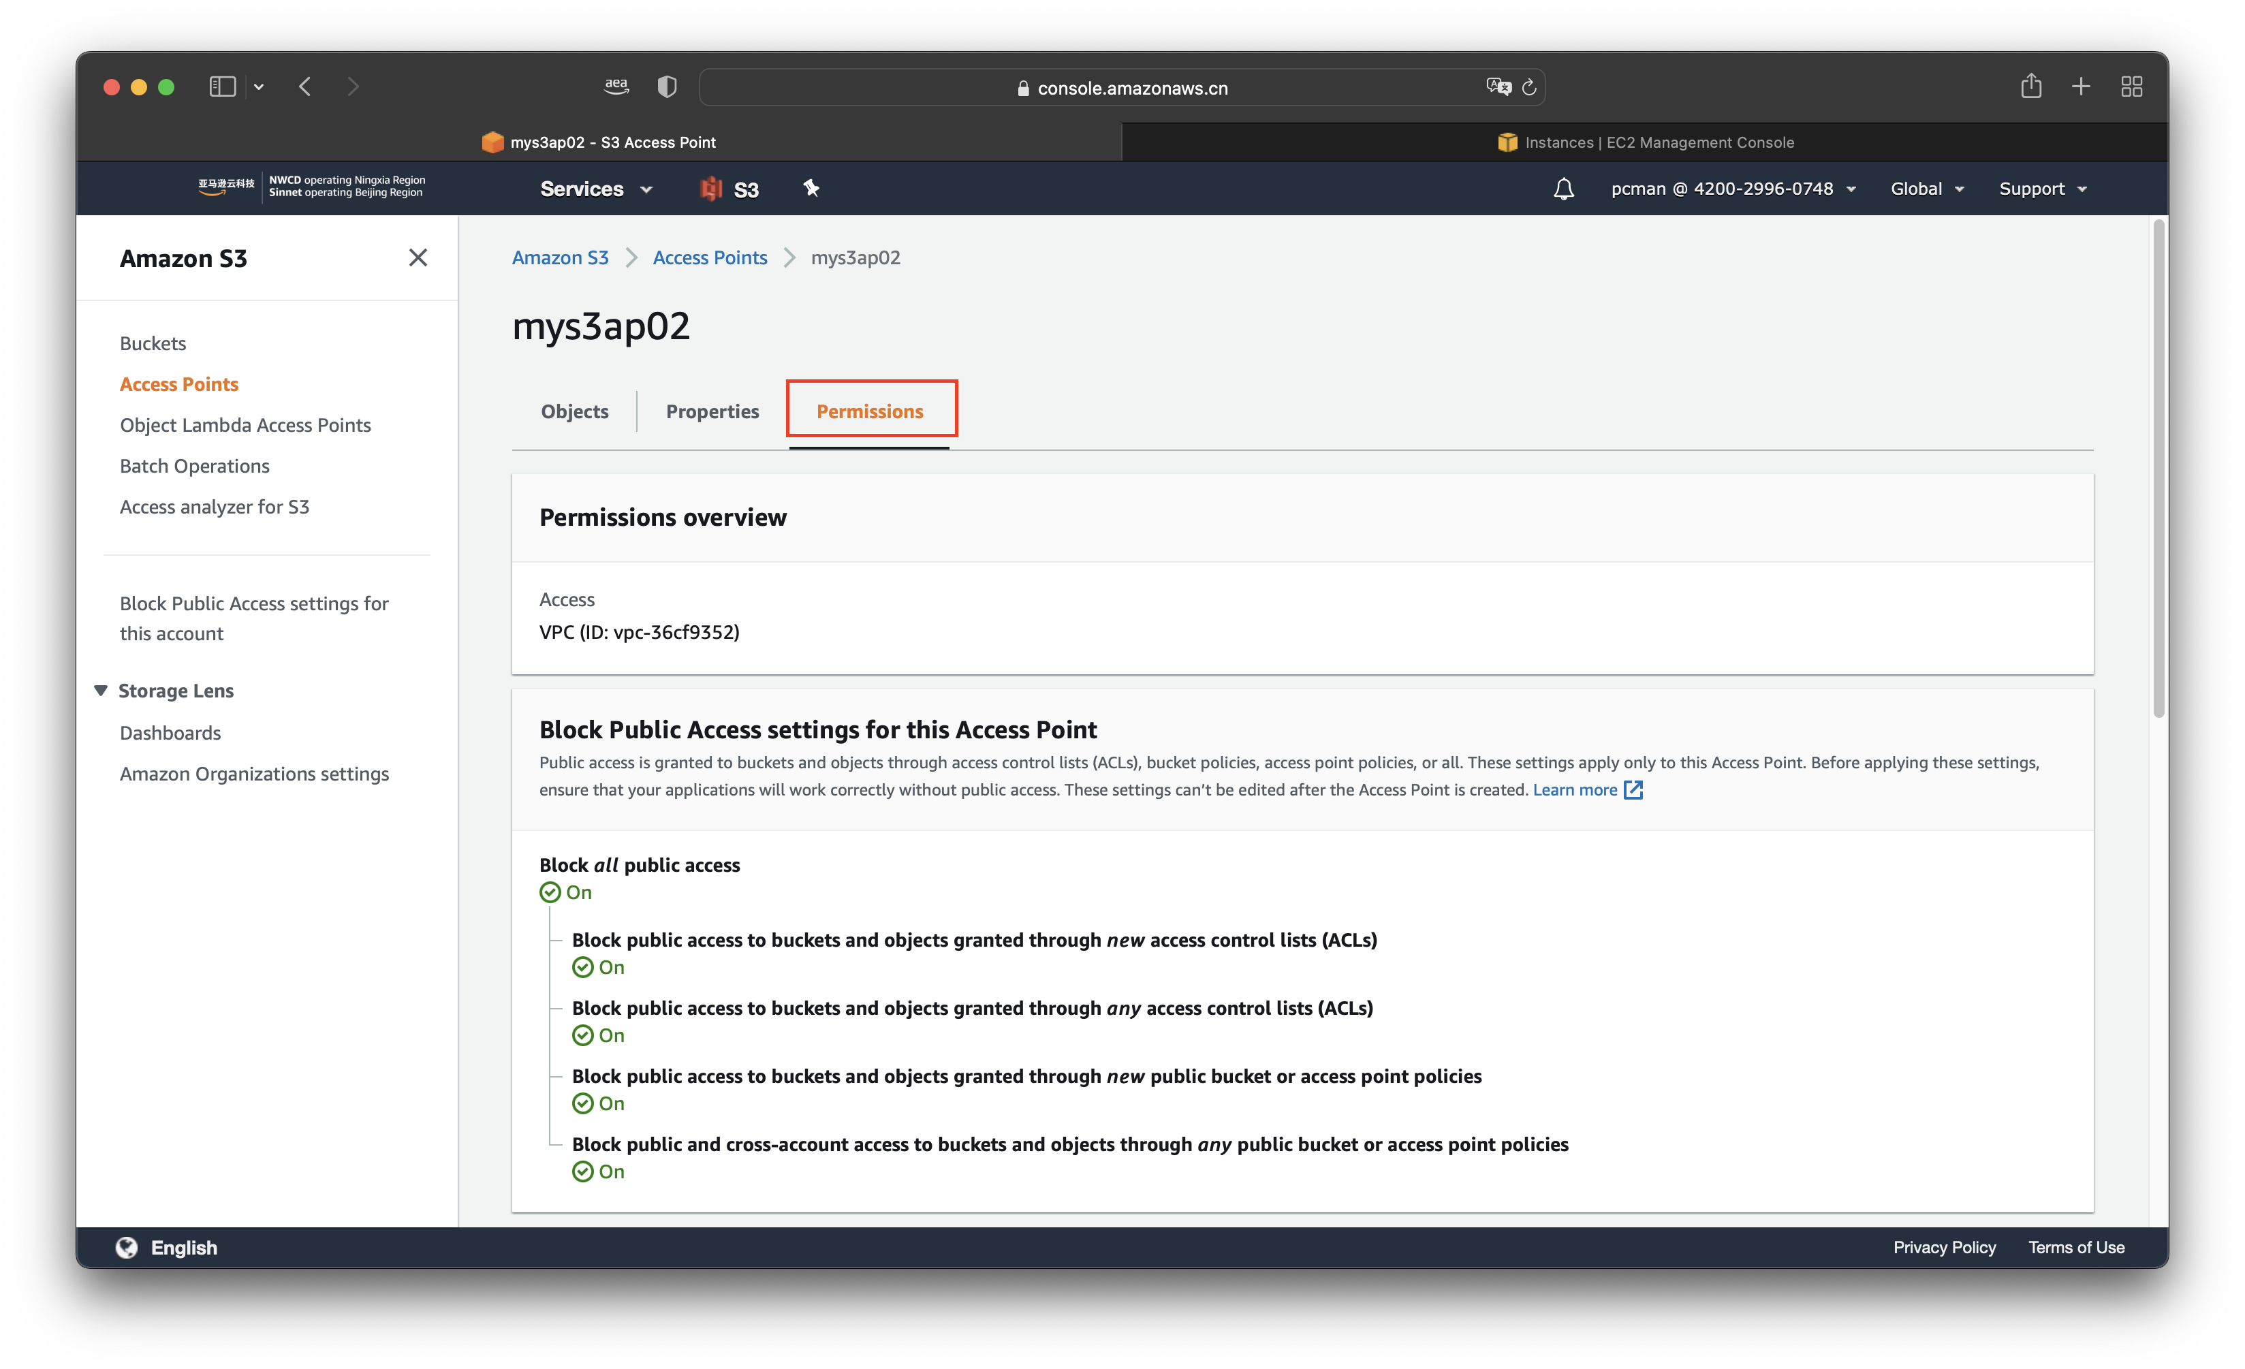Switch to the mys3ap02 - S3 Access Point tab
The image size is (2245, 1369).
coord(599,142)
